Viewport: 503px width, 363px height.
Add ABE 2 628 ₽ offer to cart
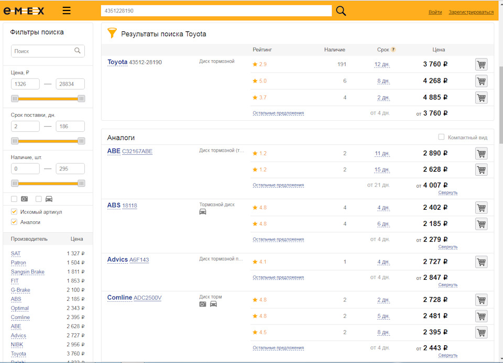click(481, 169)
